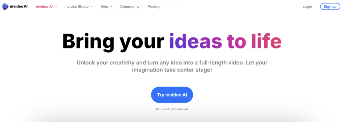The height and width of the screenshot is (122, 343).
Task: Click the No credit card needed note
Action: click(172, 109)
